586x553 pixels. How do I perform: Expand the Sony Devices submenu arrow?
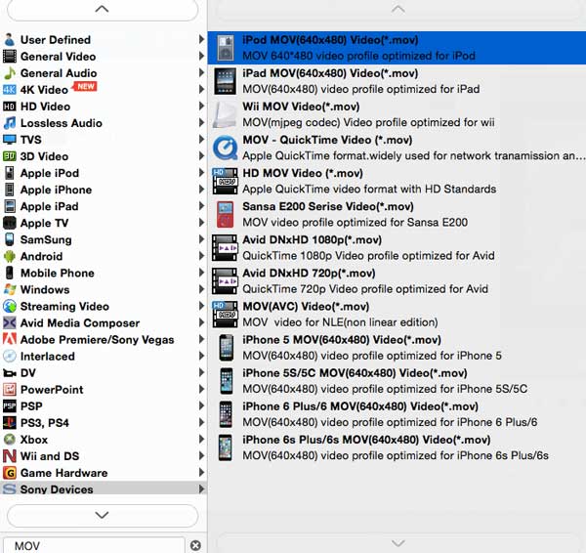(201, 489)
